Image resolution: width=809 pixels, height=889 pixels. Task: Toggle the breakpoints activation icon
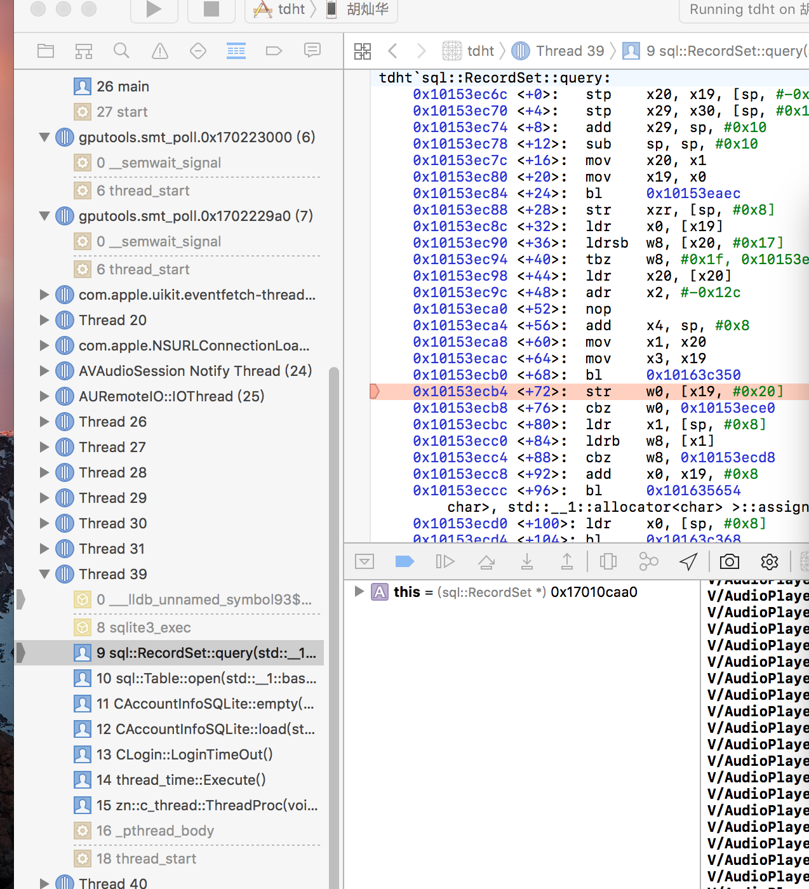tap(404, 561)
